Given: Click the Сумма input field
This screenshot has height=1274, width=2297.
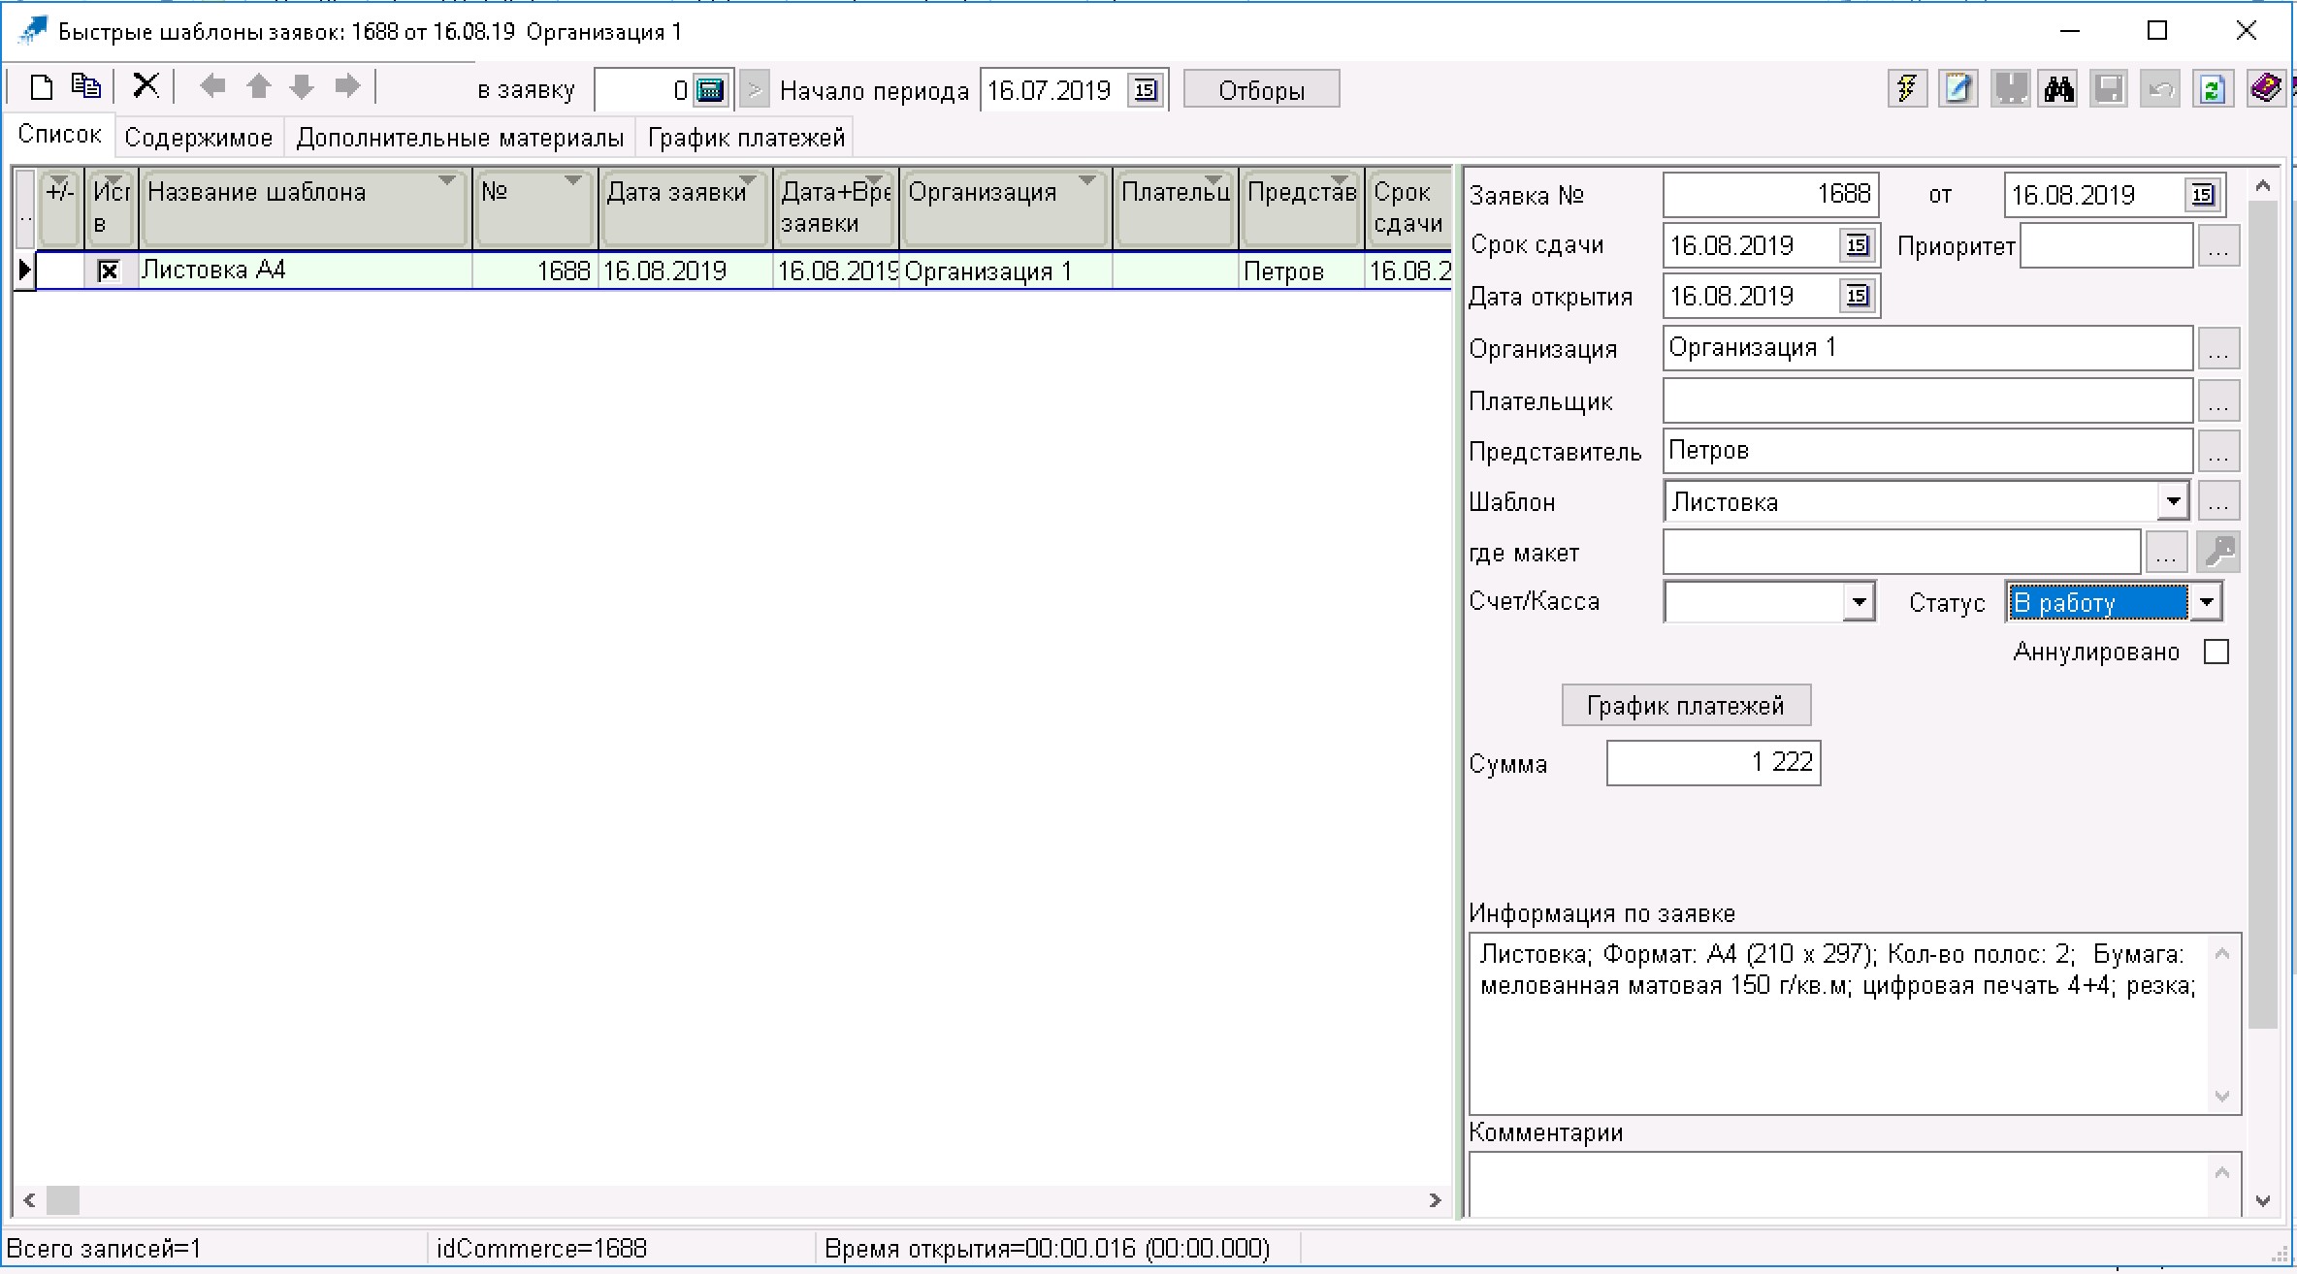Looking at the screenshot, I should [1713, 762].
